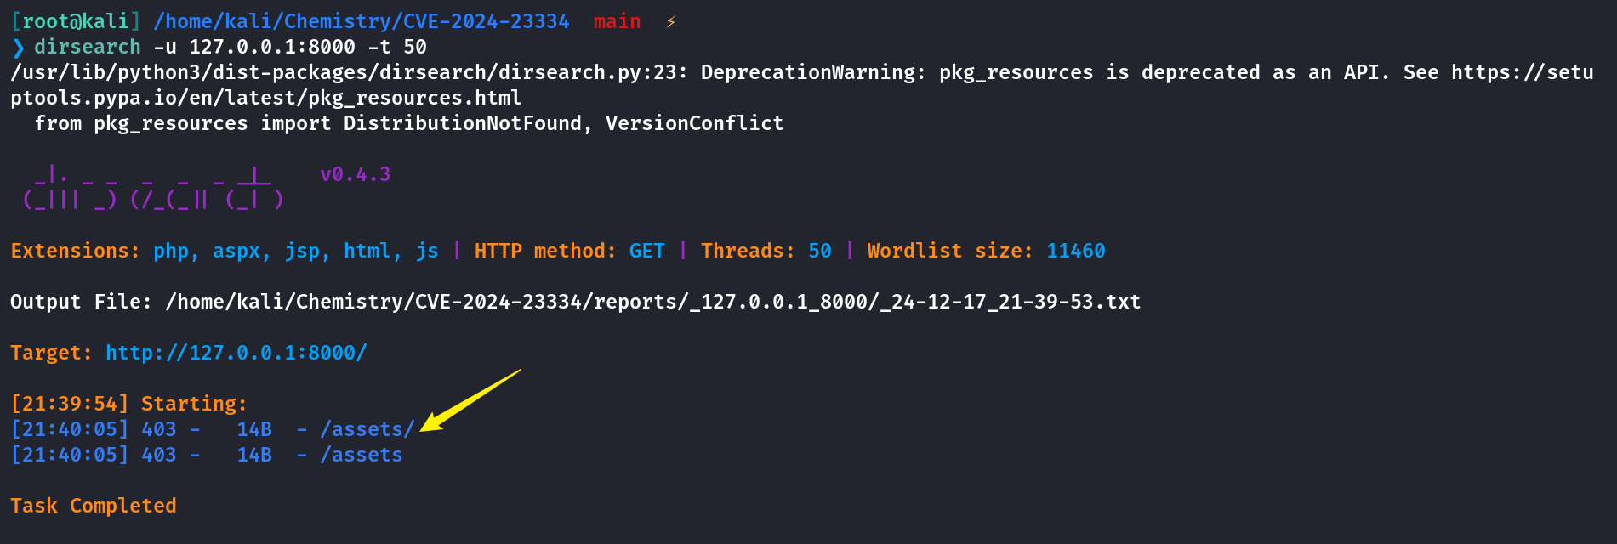Click the HTTP method GET value

[647, 251]
